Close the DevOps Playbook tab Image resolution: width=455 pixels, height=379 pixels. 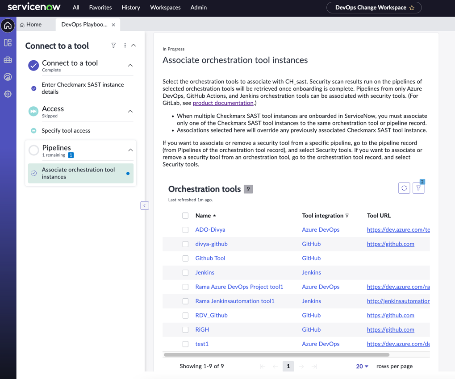coord(113,25)
